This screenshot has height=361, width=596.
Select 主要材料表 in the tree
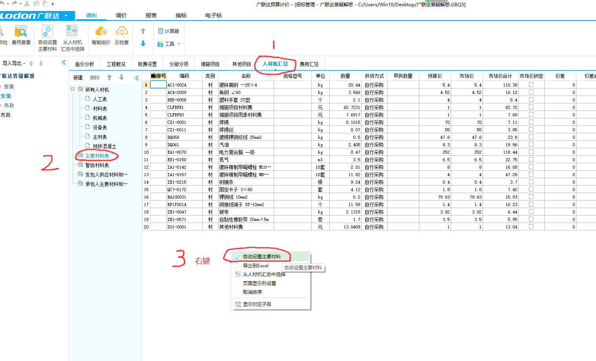point(97,156)
